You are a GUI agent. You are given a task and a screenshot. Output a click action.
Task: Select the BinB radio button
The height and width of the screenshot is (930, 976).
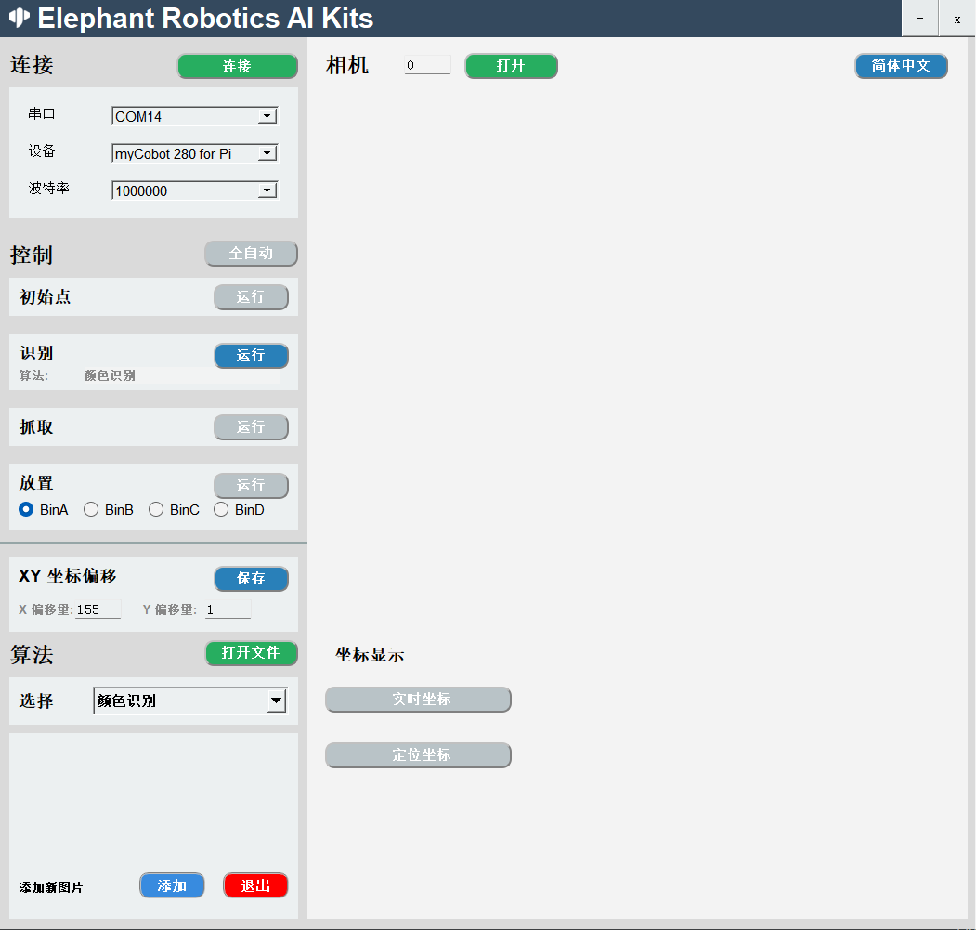pos(91,510)
